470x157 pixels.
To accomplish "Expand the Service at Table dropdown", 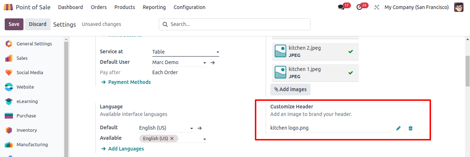I will (186, 52).
